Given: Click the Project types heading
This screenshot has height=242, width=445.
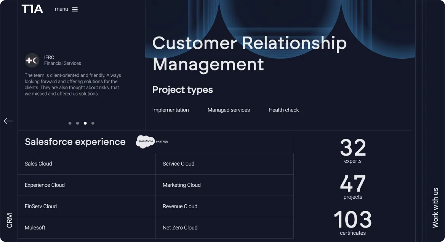Looking at the screenshot, I should pyautogui.click(x=182, y=89).
